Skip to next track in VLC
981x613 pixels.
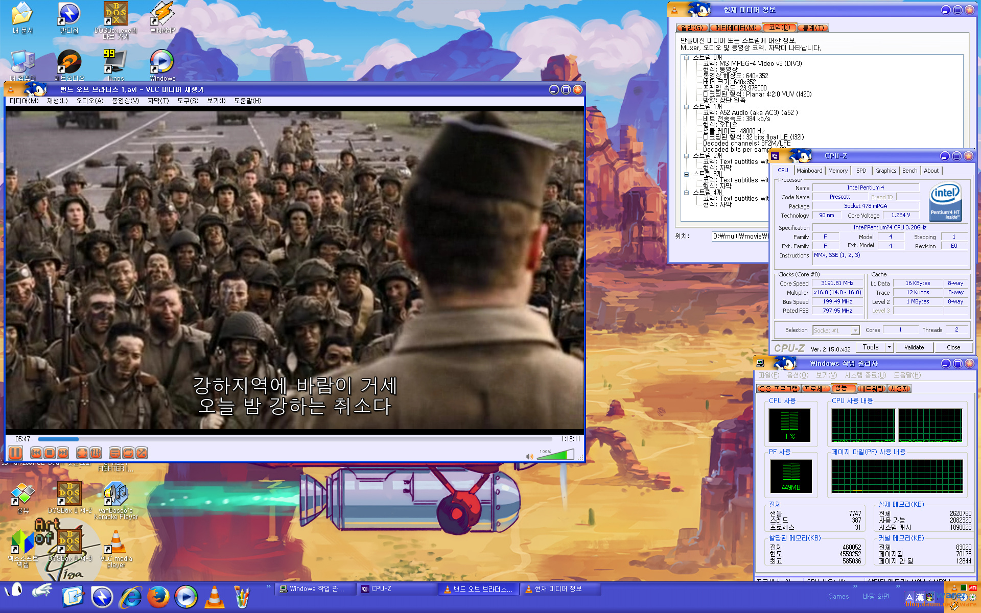coord(63,453)
